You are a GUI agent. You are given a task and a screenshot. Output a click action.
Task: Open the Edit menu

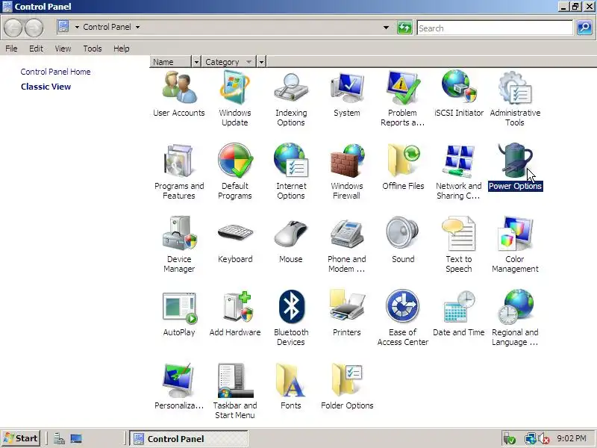(x=36, y=49)
